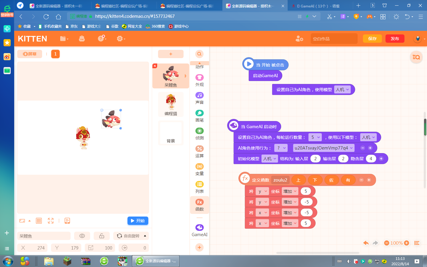Screen dimensions: 427x267
Task: Click the browser home icon
Action: (58, 17)
